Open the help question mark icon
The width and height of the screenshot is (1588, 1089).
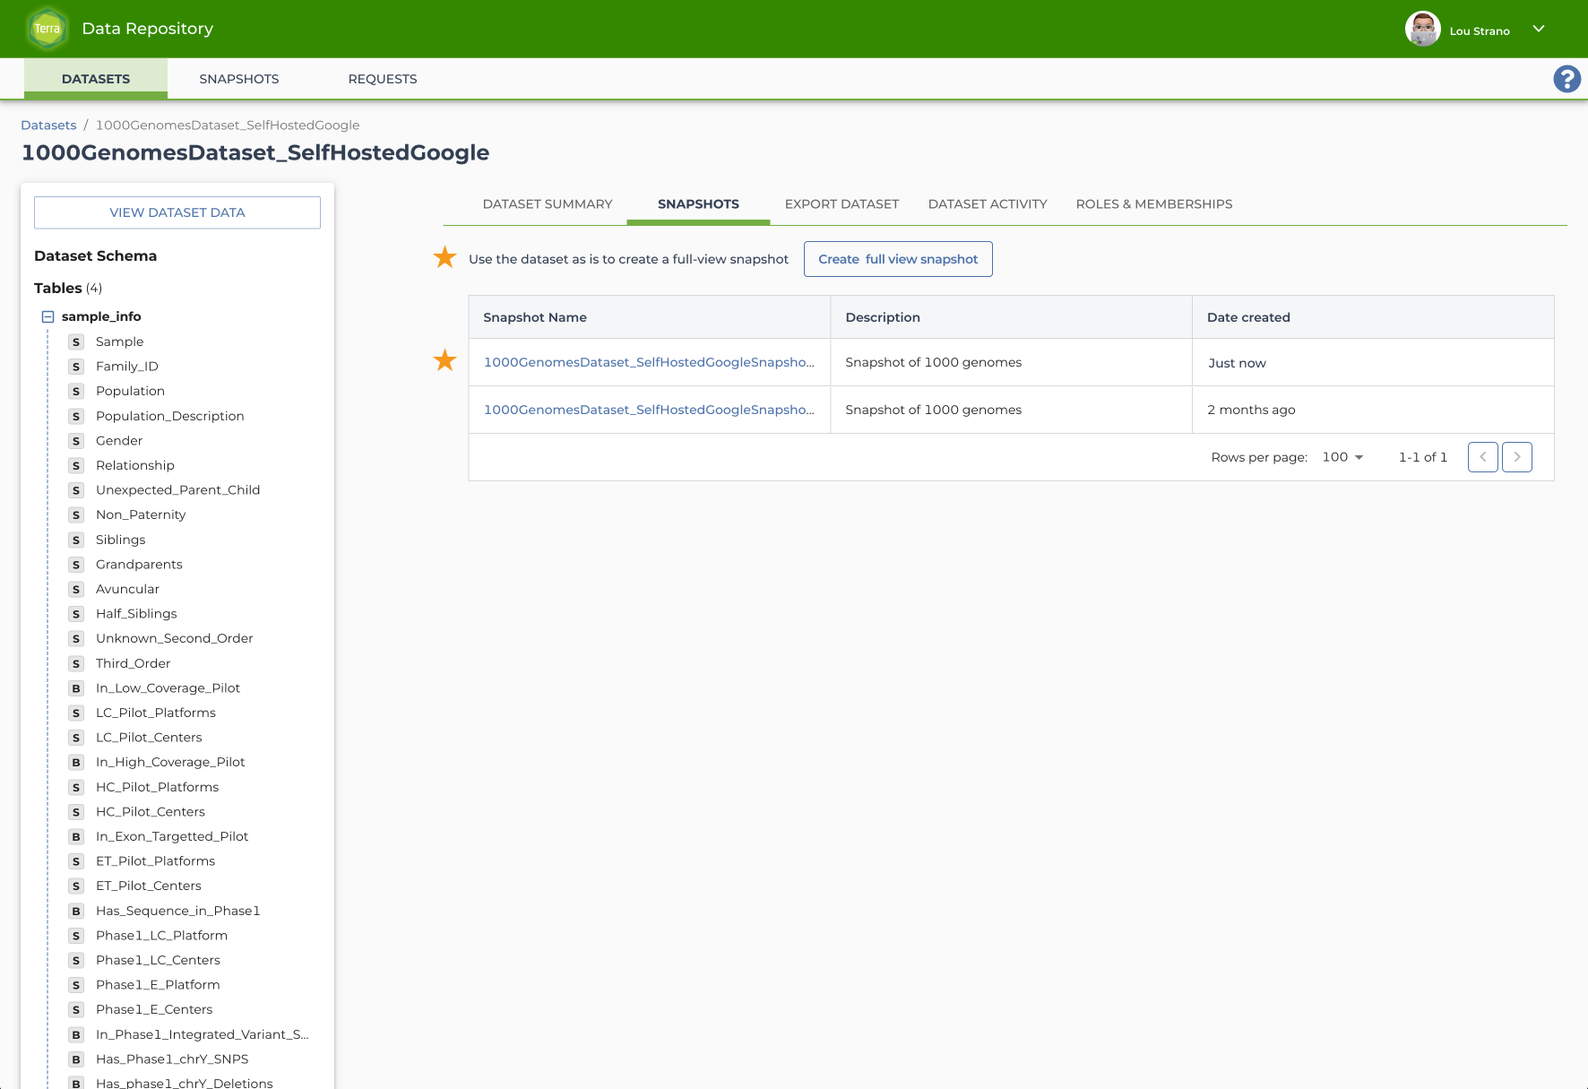tap(1566, 79)
